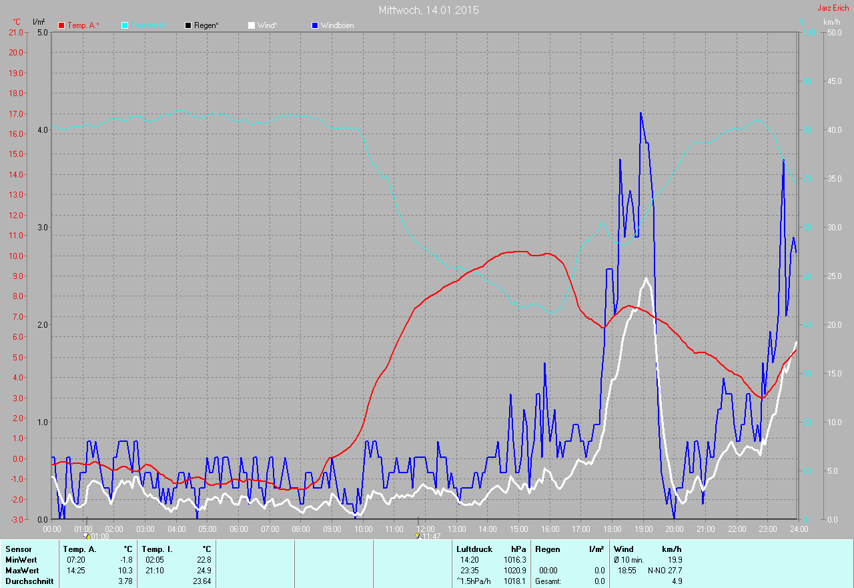Click the Sensor header in table
854x588 pixels.
coord(18,549)
